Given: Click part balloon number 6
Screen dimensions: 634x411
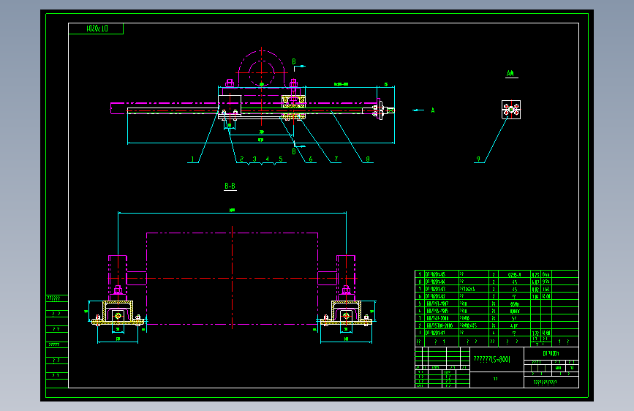Looking at the screenshot, I should click(x=311, y=159).
